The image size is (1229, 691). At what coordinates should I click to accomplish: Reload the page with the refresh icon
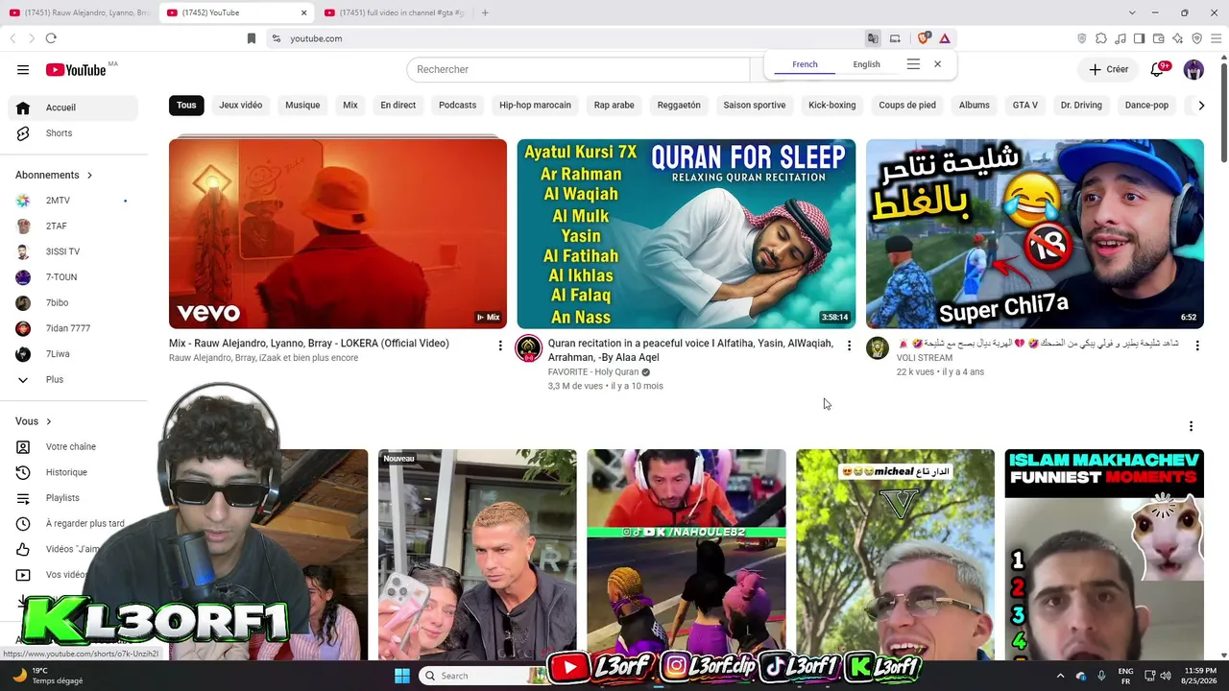51,38
